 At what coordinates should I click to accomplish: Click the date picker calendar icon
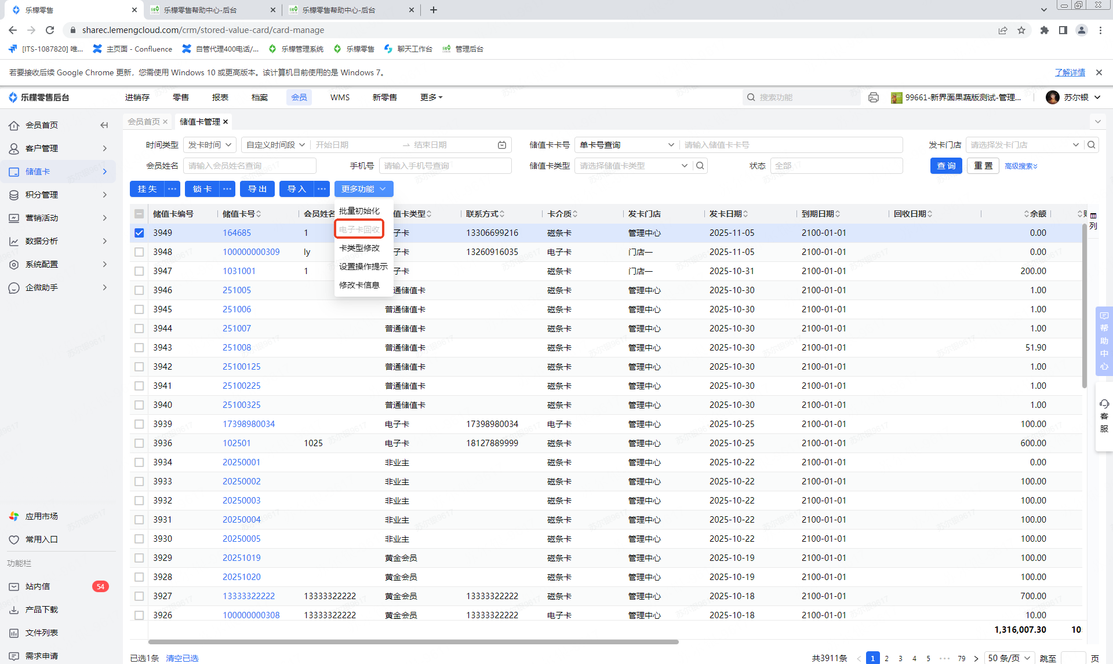click(502, 145)
